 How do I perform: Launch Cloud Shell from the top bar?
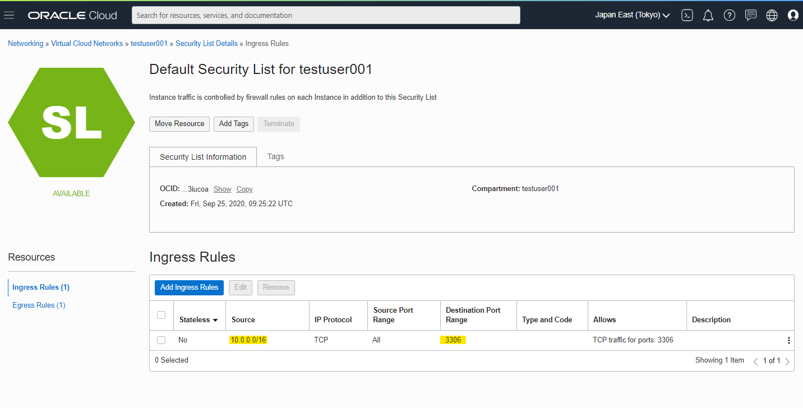tap(687, 15)
